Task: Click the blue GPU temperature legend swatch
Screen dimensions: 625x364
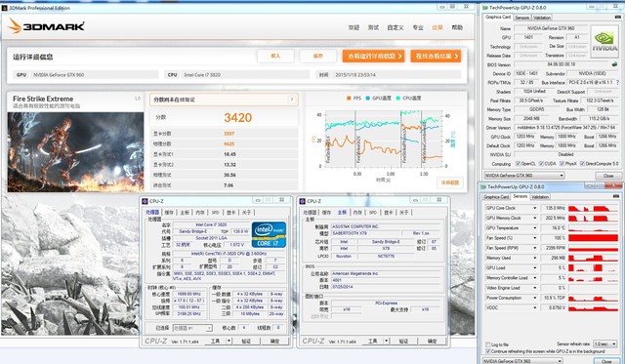Action: 368,98
